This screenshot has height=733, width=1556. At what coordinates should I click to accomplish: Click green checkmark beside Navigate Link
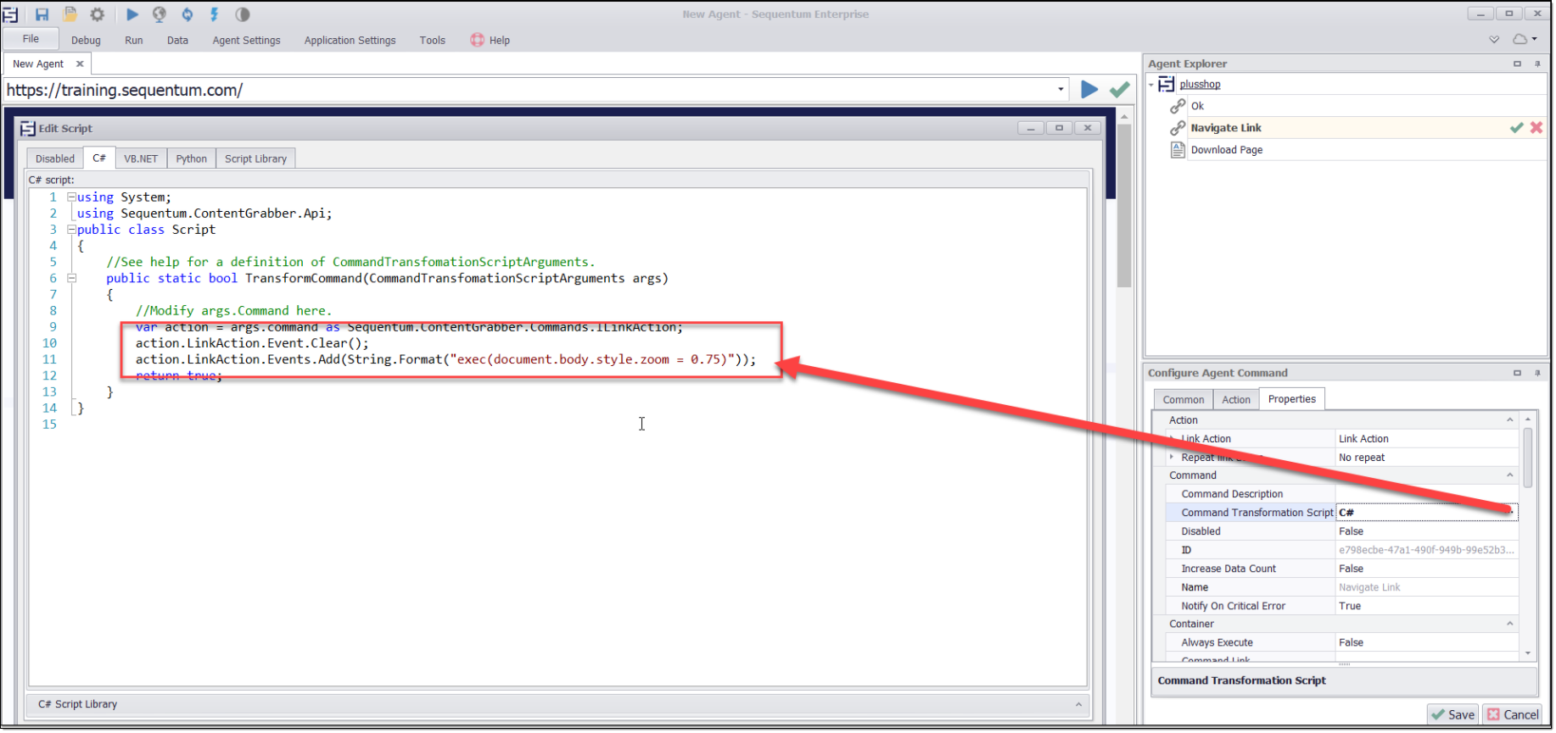[x=1516, y=128]
